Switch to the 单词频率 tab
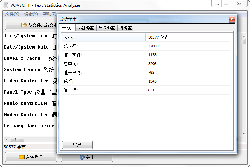The image size is (250, 167). coord(106,28)
